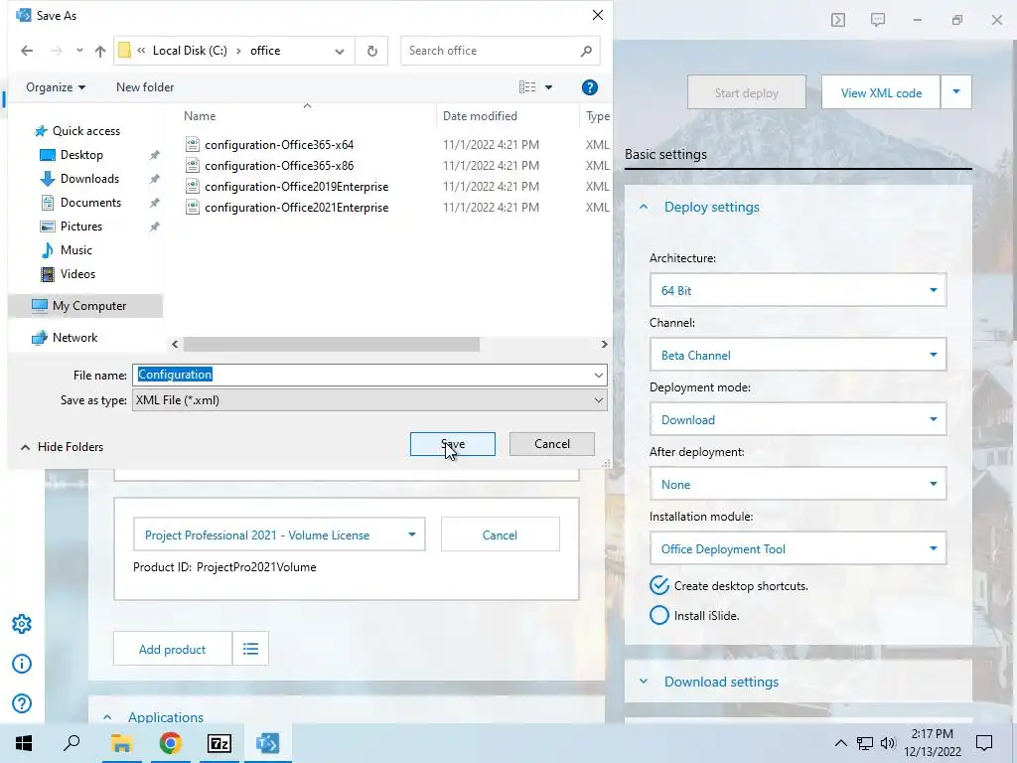
Task: Go up one folder level
Action: pyautogui.click(x=100, y=51)
